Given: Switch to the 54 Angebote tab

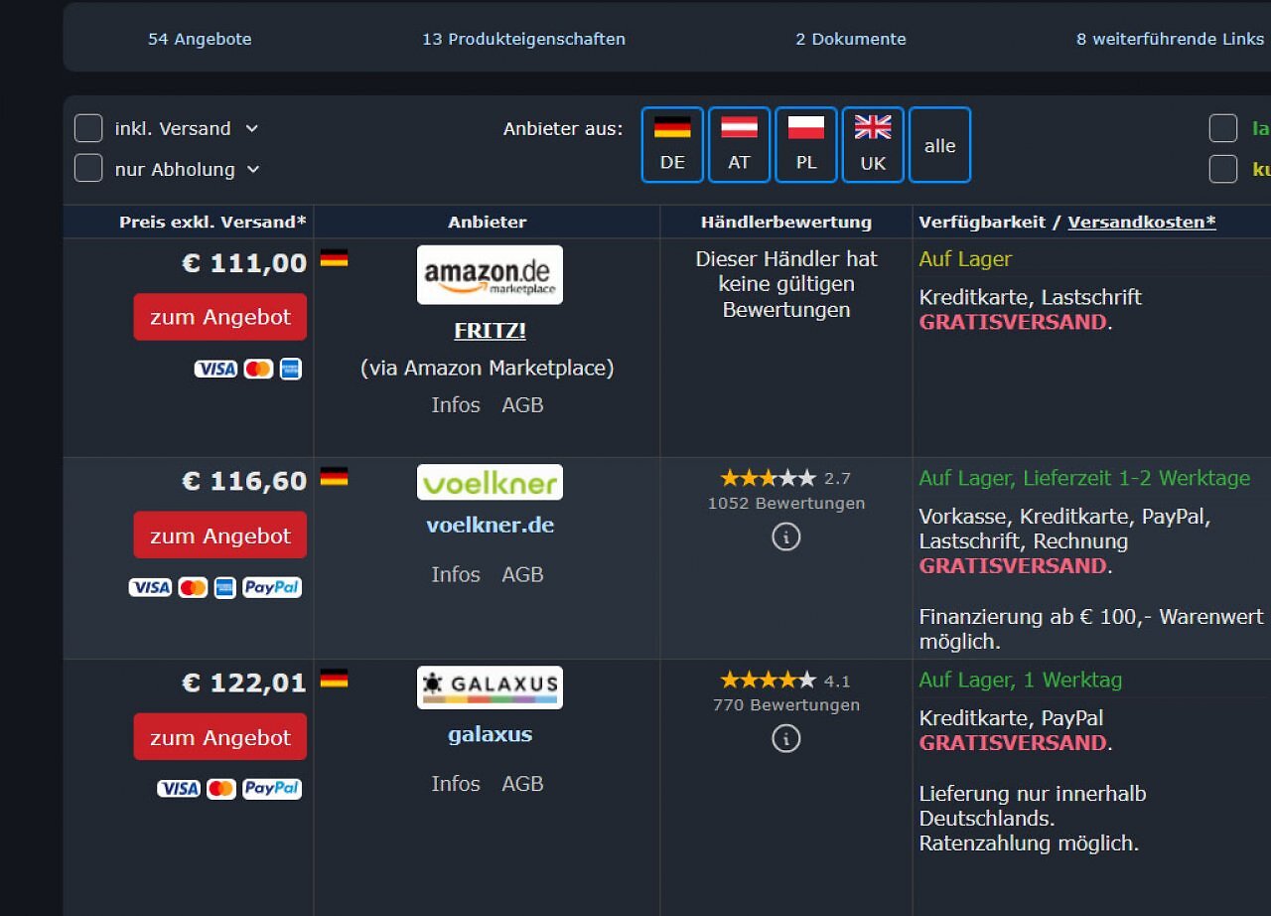Looking at the screenshot, I should (200, 39).
